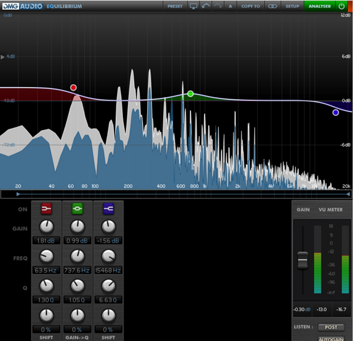The image size is (353, 341).
Task: Toggle the red band ON button
Action: pos(46,208)
